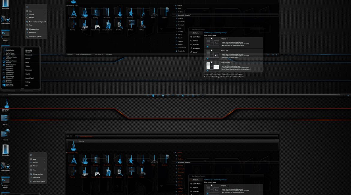This screenshot has height=195, width=351.
Task: Open the This PC desktop icon
Action: (5, 118)
